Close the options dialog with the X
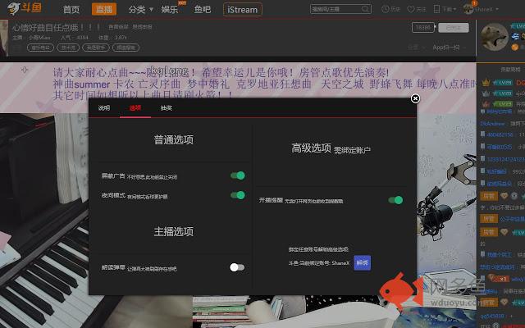This screenshot has width=525, height=328. pyautogui.click(x=415, y=98)
